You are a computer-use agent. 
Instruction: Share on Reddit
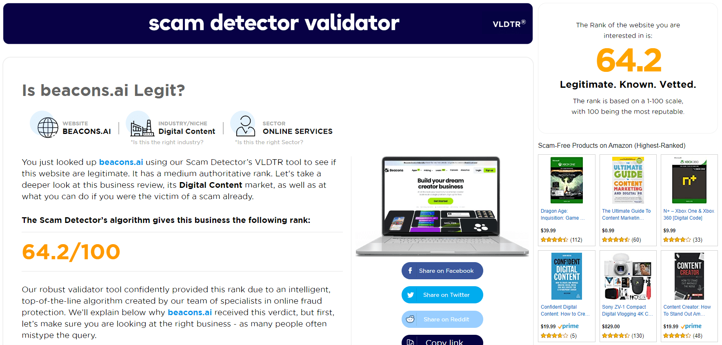[x=442, y=319]
